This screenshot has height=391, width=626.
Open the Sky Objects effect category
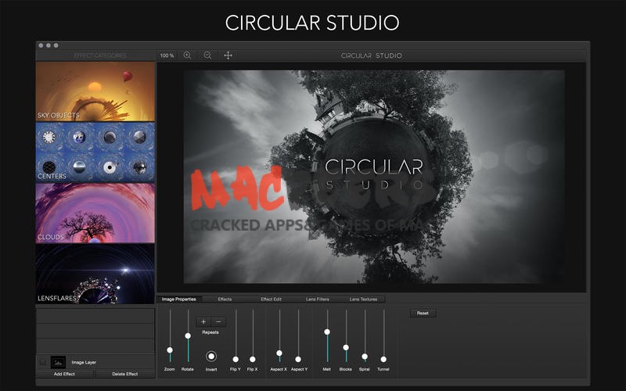click(95, 91)
